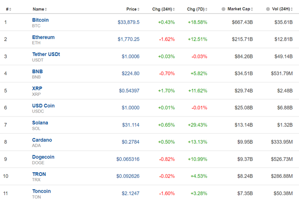The width and height of the screenshot is (299, 199).
Task: Select Bitcoin 24H change +0.43%
Action: (166, 23)
